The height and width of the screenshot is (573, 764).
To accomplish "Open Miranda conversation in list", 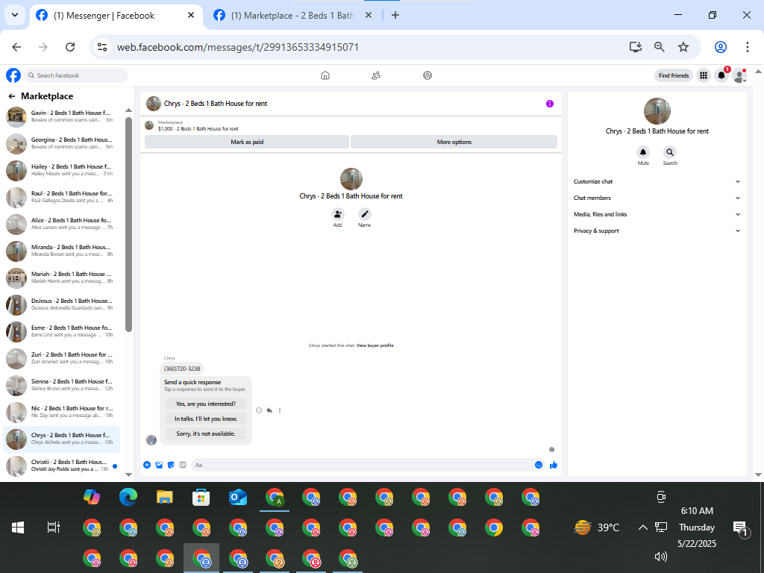I will [63, 251].
